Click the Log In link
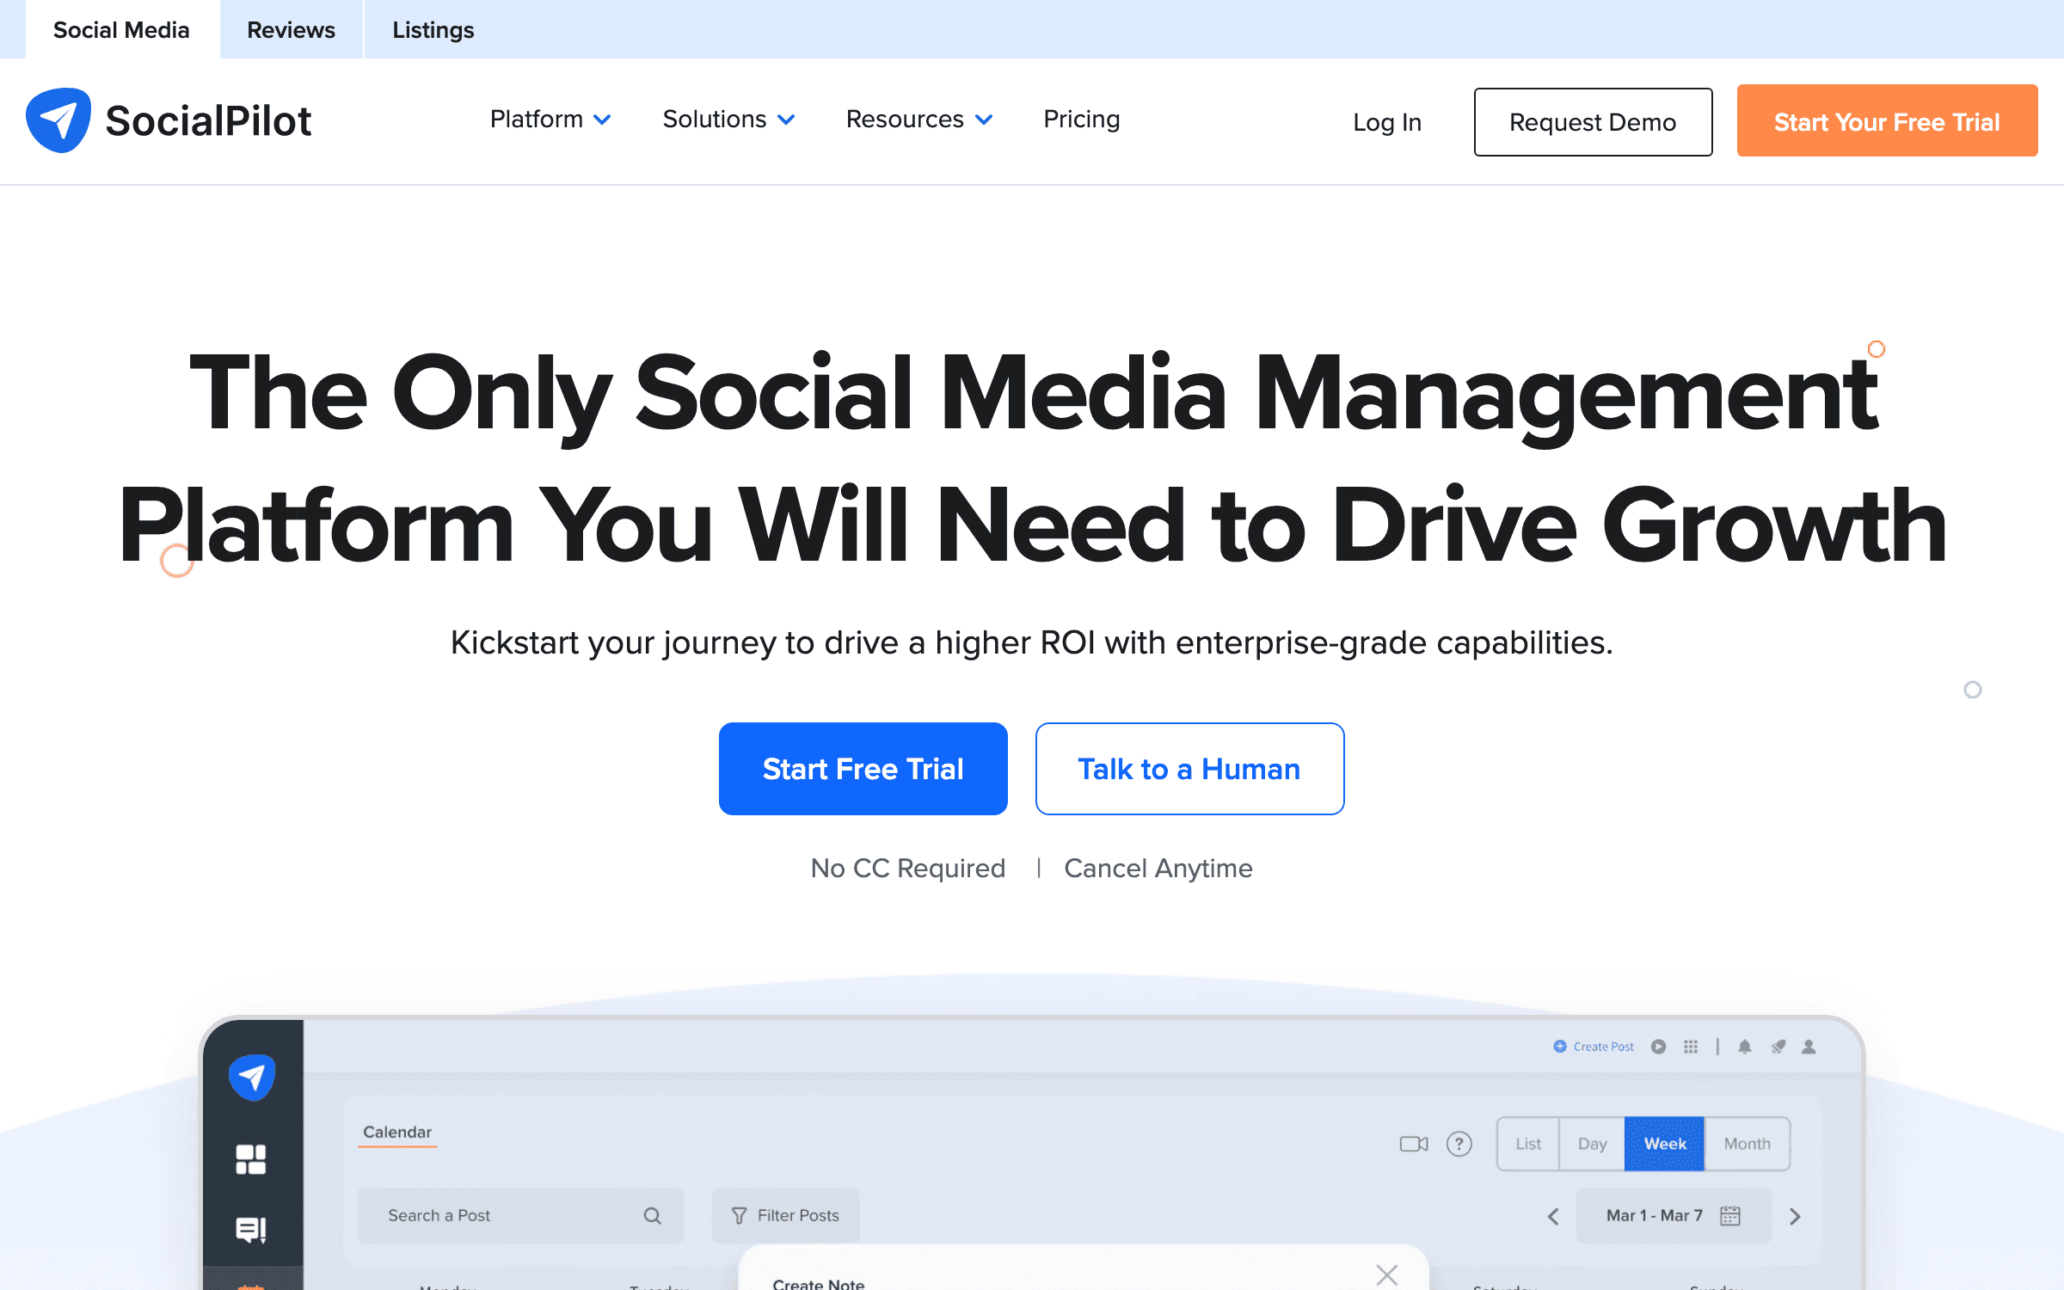The width and height of the screenshot is (2064, 1290). click(1386, 122)
